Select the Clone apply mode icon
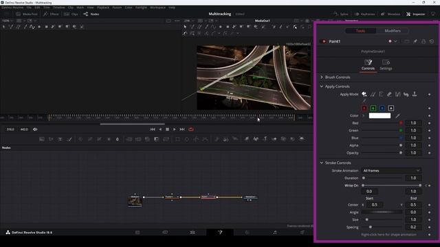This screenshot has height=247, width=440. coord(373,95)
